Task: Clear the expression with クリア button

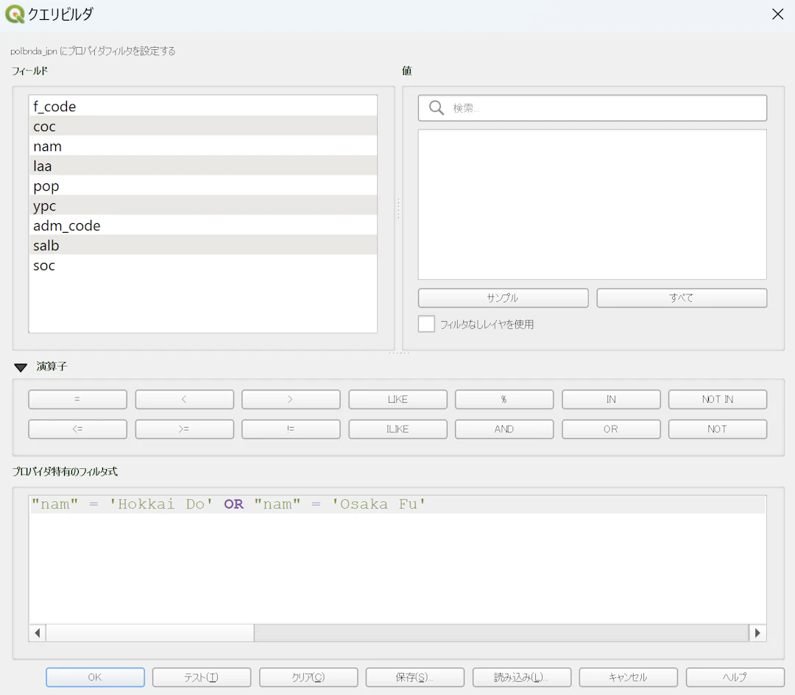Action: coord(308,677)
